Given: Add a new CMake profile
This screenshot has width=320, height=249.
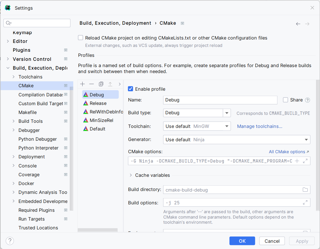Looking at the screenshot, I should [82, 84].
